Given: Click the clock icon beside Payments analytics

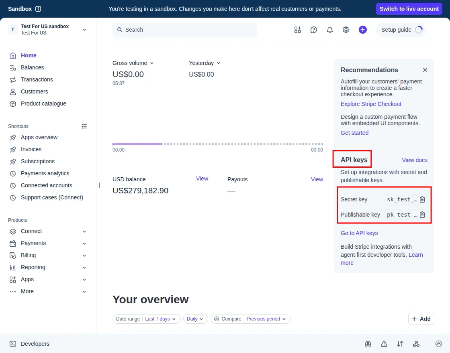Looking at the screenshot, I should [12, 174].
